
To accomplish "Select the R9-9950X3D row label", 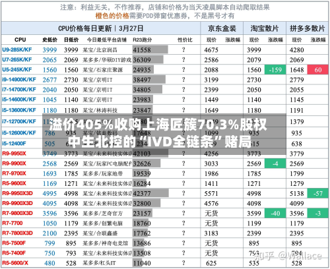I will [17, 193].
